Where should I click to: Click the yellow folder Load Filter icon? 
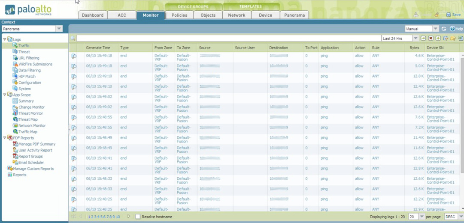pos(453,39)
